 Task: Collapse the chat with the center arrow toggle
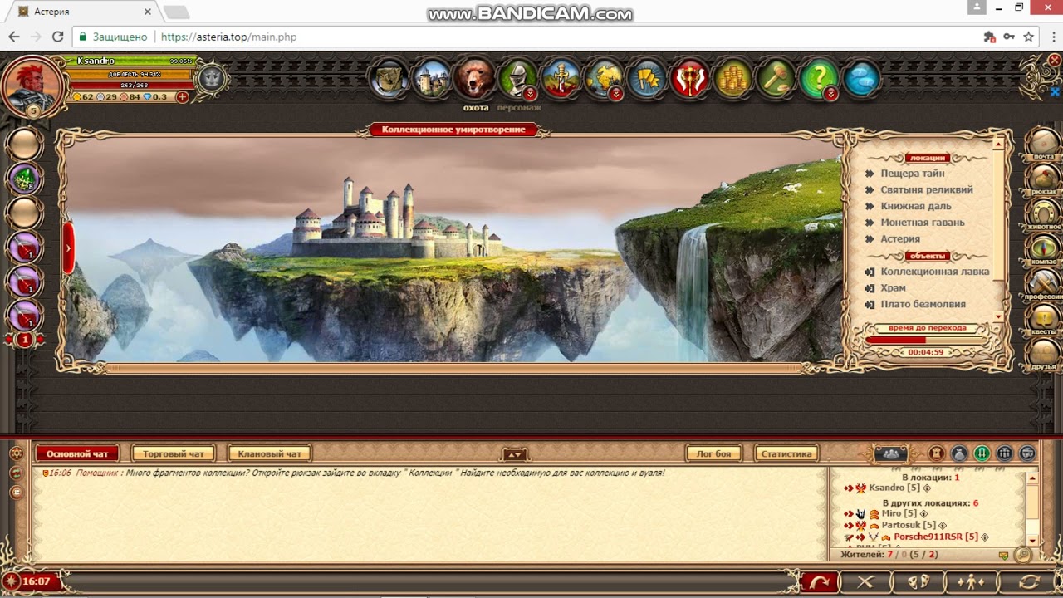point(515,453)
